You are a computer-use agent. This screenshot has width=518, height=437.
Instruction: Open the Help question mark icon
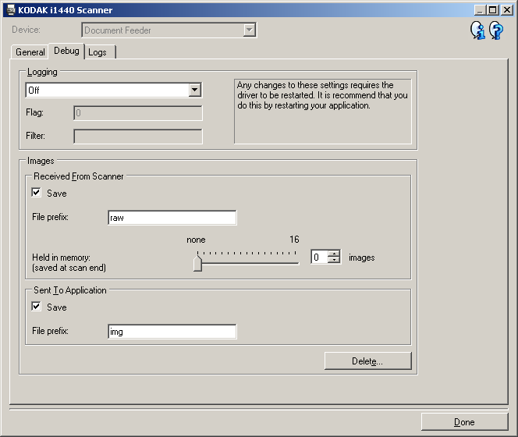coord(496,30)
